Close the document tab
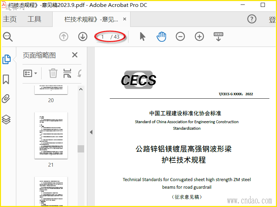Image resolution: width=277 pixels, height=207 pixels. pos(125,19)
